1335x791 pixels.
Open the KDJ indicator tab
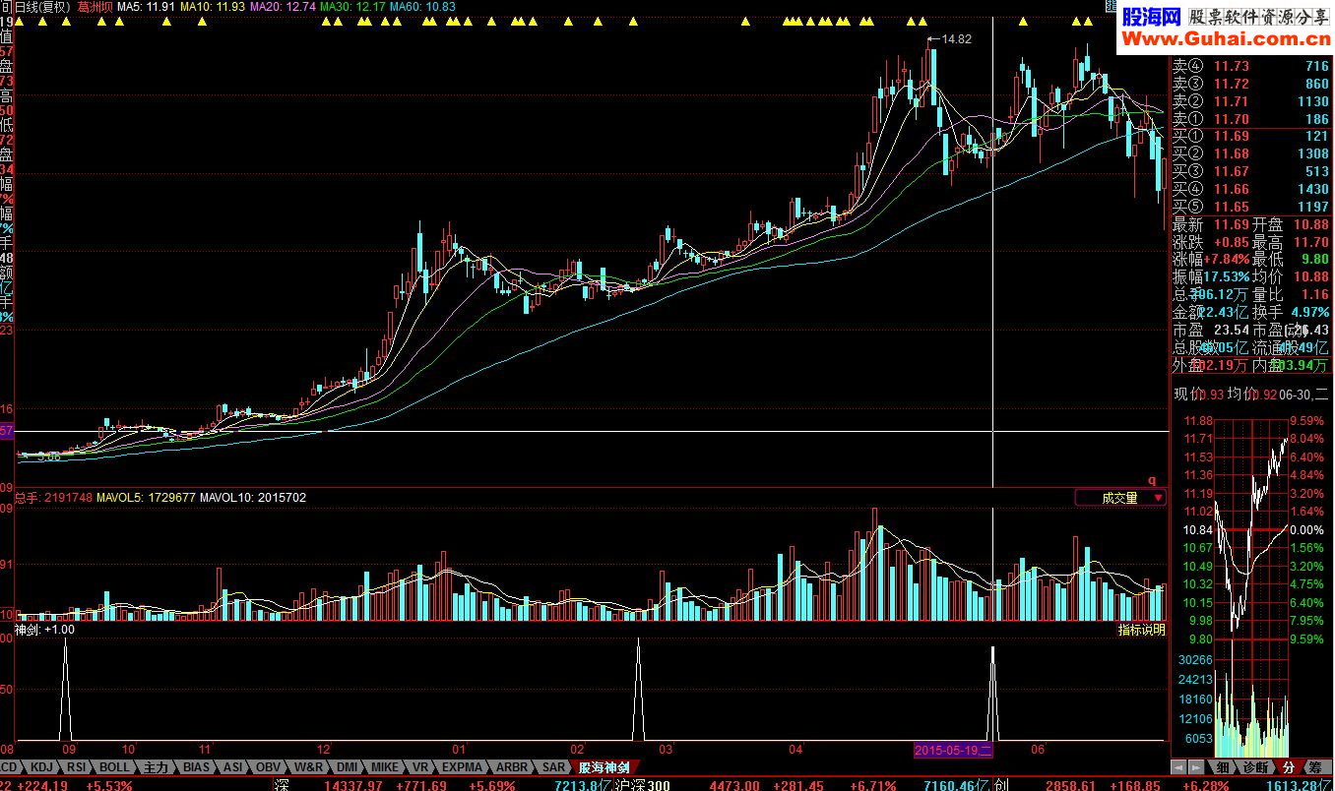tap(41, 766)
